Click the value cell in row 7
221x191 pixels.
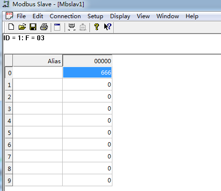(x=87, y=157)
